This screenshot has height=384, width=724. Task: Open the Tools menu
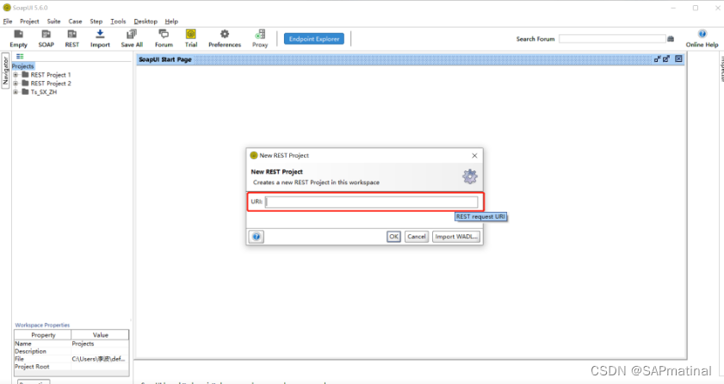pyautogui.click(x=118, y=22)
